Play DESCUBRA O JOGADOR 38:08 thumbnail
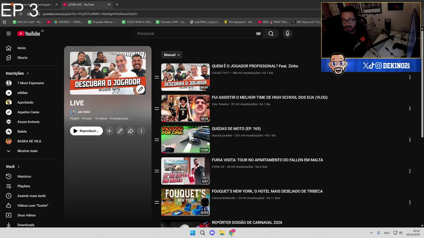The image size is (424, 238). pos(185,77)
